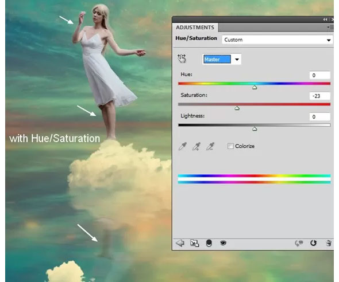
Task: Open the Master channel dropdown arrow
Action: tap(237, 60)
